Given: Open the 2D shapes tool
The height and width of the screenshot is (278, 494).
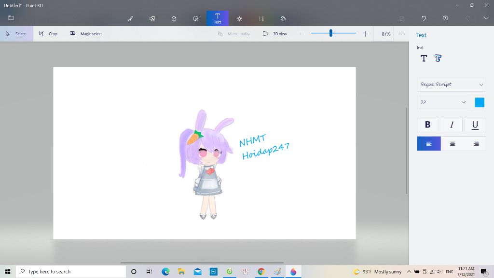Looking at the screenshot, I should [152, 19].
